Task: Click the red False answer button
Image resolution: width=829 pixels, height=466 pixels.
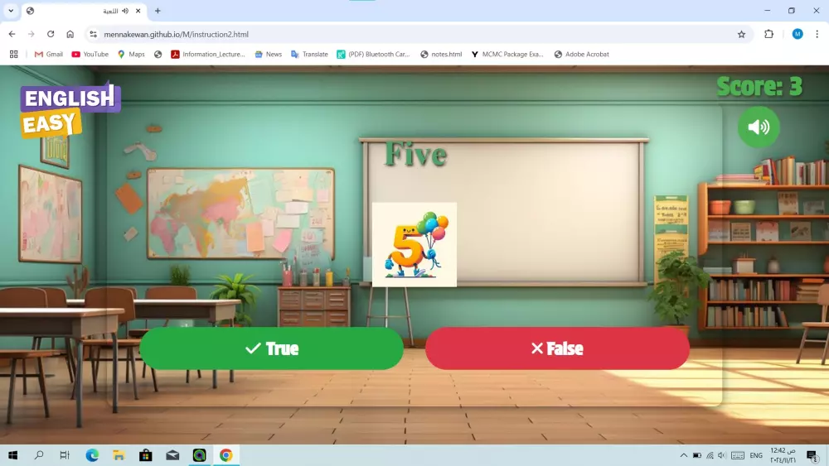Action: [557, 348]
